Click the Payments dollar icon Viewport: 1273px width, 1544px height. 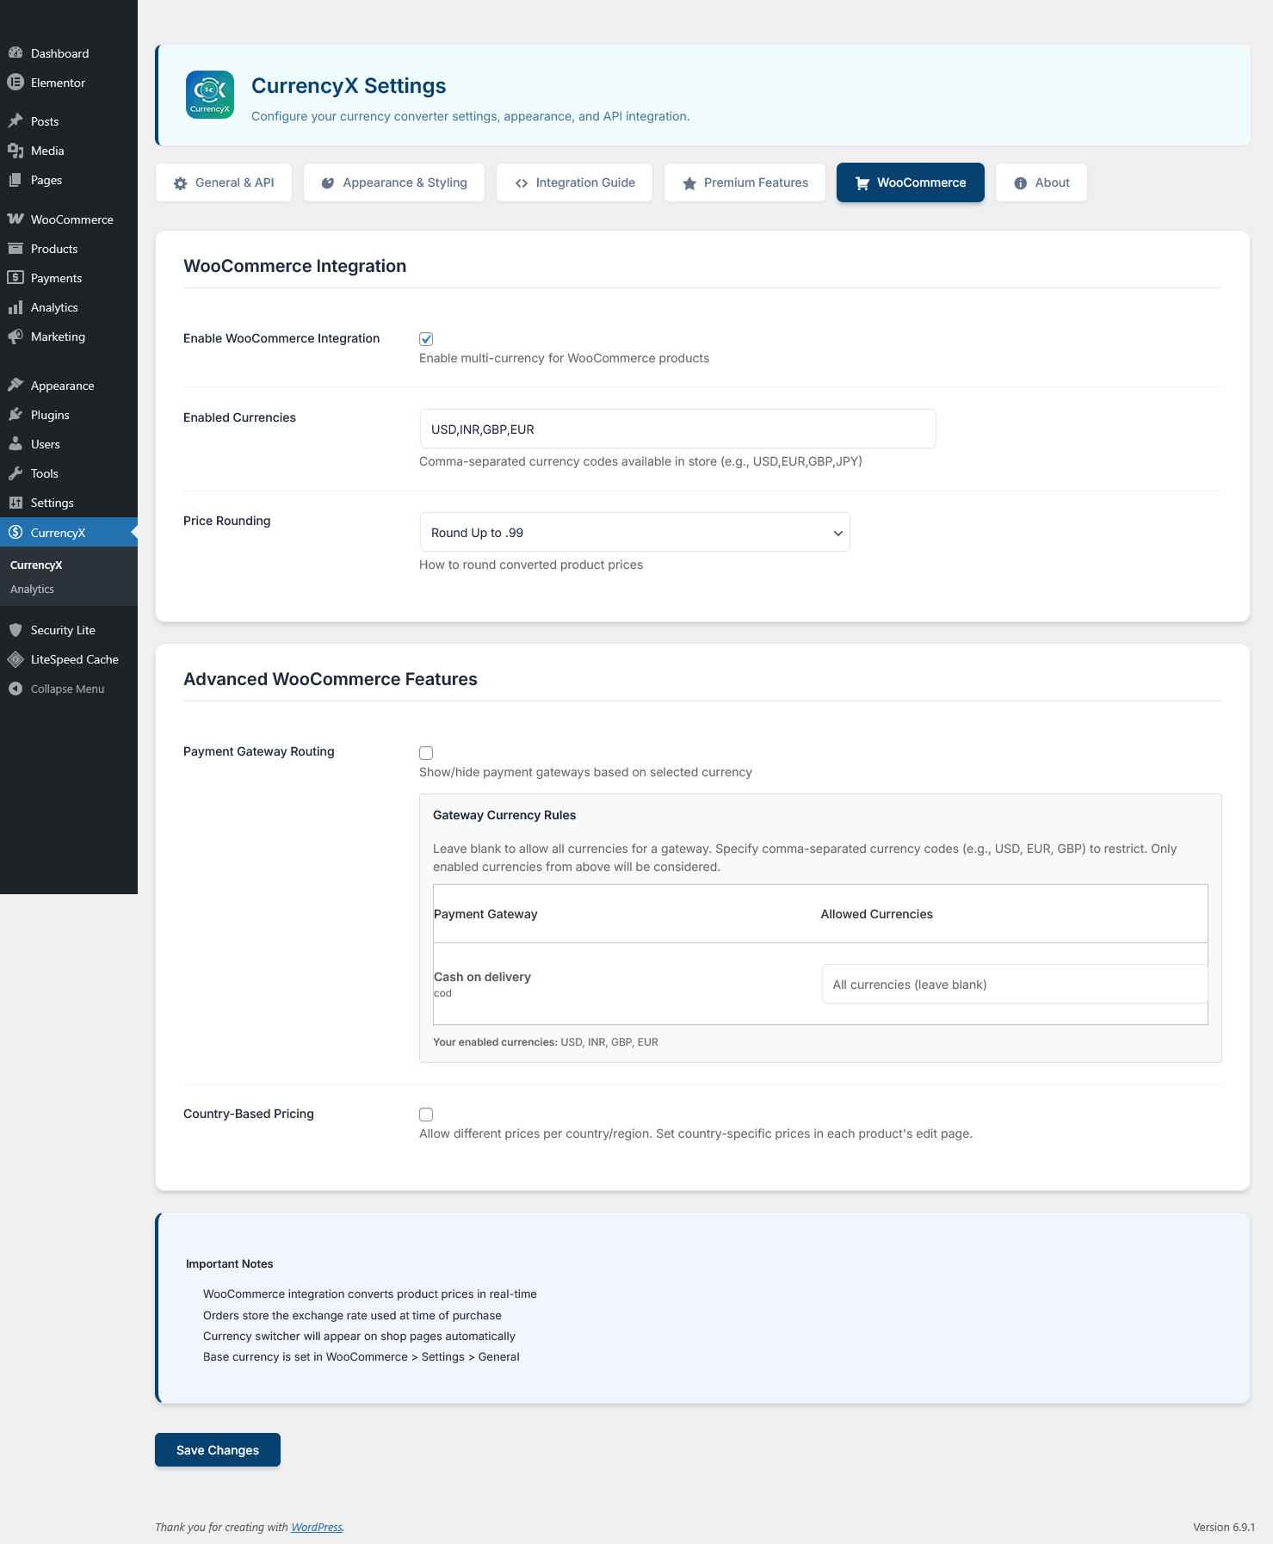15,278
